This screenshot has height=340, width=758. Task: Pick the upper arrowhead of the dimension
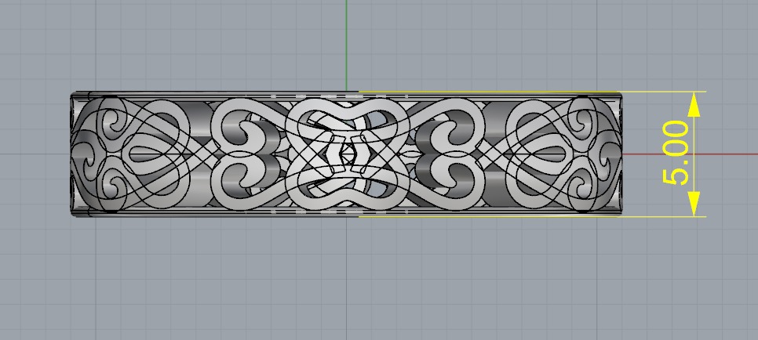click(x=694, y=104)
